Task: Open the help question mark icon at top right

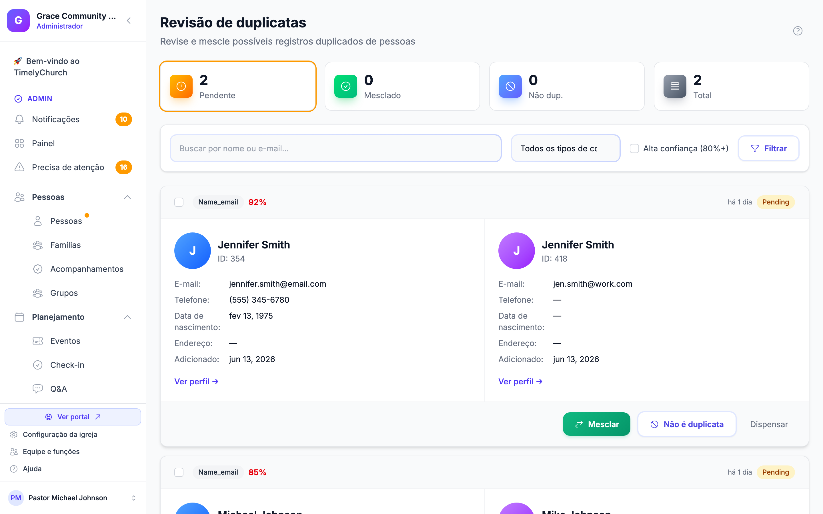Action: [798, 31]
